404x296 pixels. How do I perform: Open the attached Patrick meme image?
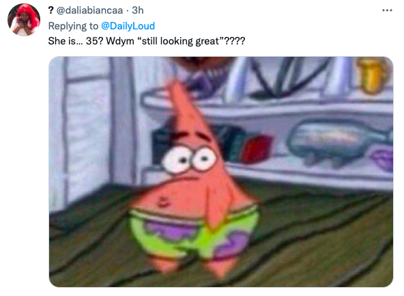tap(221, 172)
